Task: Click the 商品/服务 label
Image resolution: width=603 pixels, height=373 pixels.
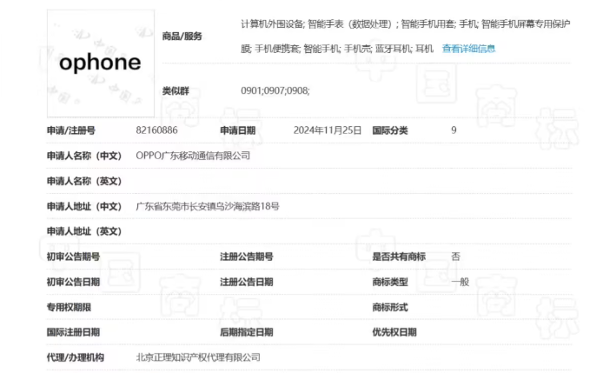Action: 182,37
